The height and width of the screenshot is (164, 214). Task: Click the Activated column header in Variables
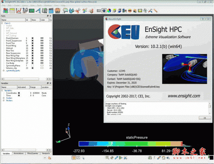pyautogui.click(x=23, y=87)
